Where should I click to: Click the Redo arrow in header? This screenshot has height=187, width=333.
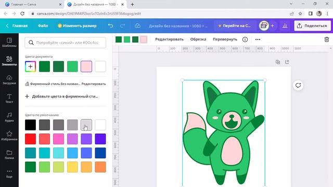pos(123,25)
